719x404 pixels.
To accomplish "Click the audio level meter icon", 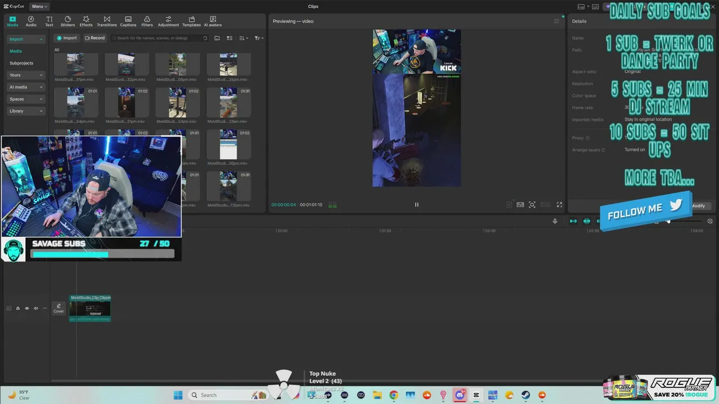I will 333,205.
